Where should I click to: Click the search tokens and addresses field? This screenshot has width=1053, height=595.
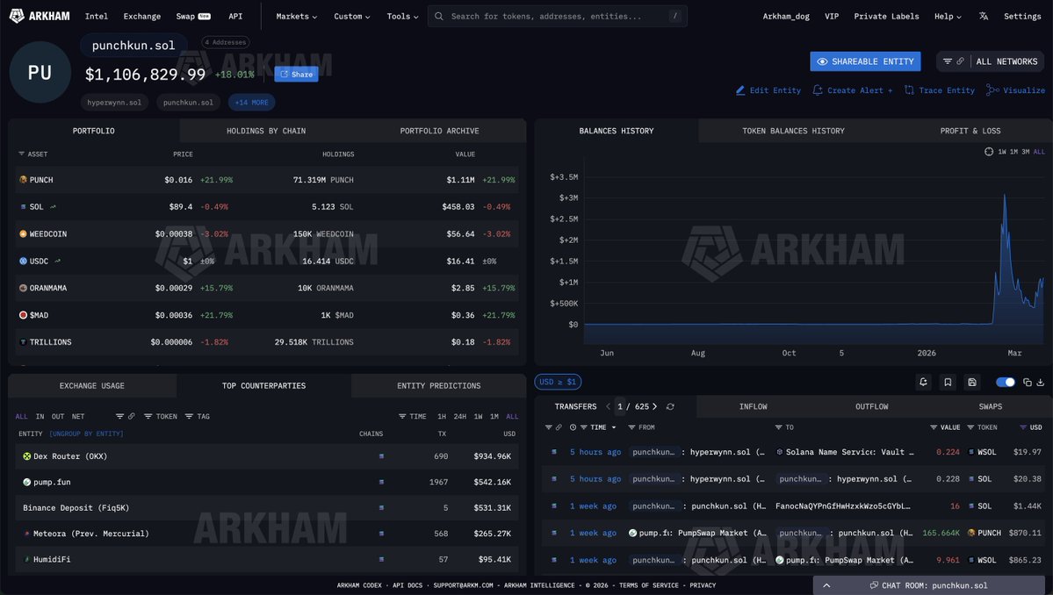pos(557,16)
